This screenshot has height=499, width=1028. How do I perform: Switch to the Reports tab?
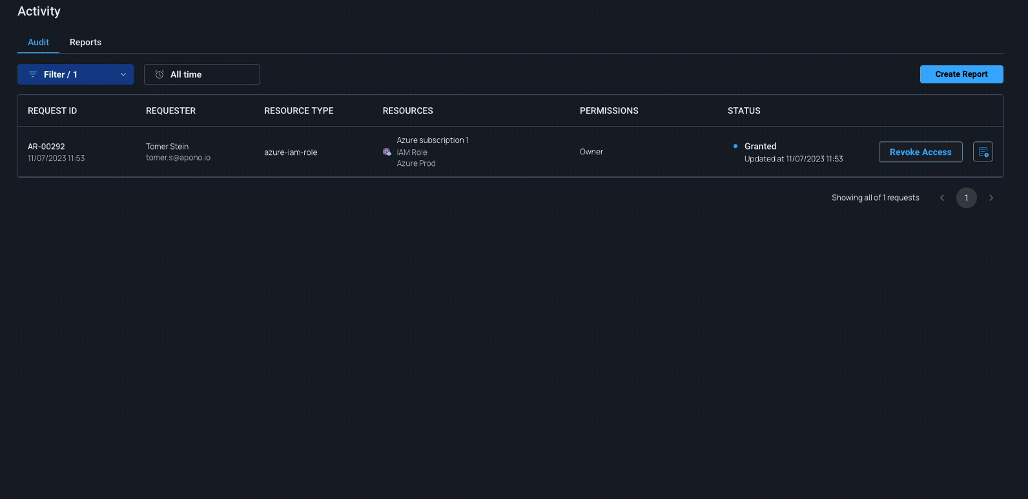[x=85, y=42]
